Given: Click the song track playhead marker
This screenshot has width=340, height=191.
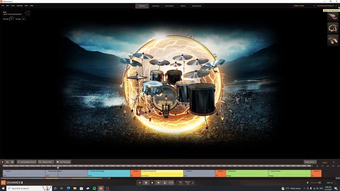Looking at the screenshot, I should (58, 168).
